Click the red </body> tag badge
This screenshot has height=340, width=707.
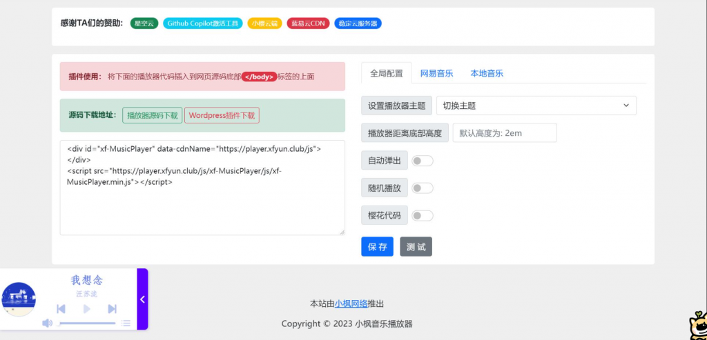[260, 77]
